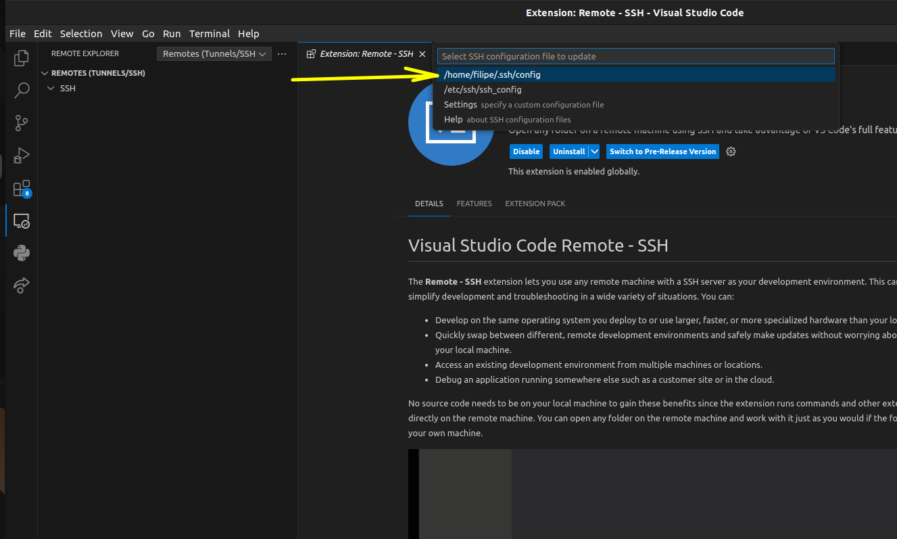Open the Source Control view icon

pyautogui.click(x=22, y=123)
